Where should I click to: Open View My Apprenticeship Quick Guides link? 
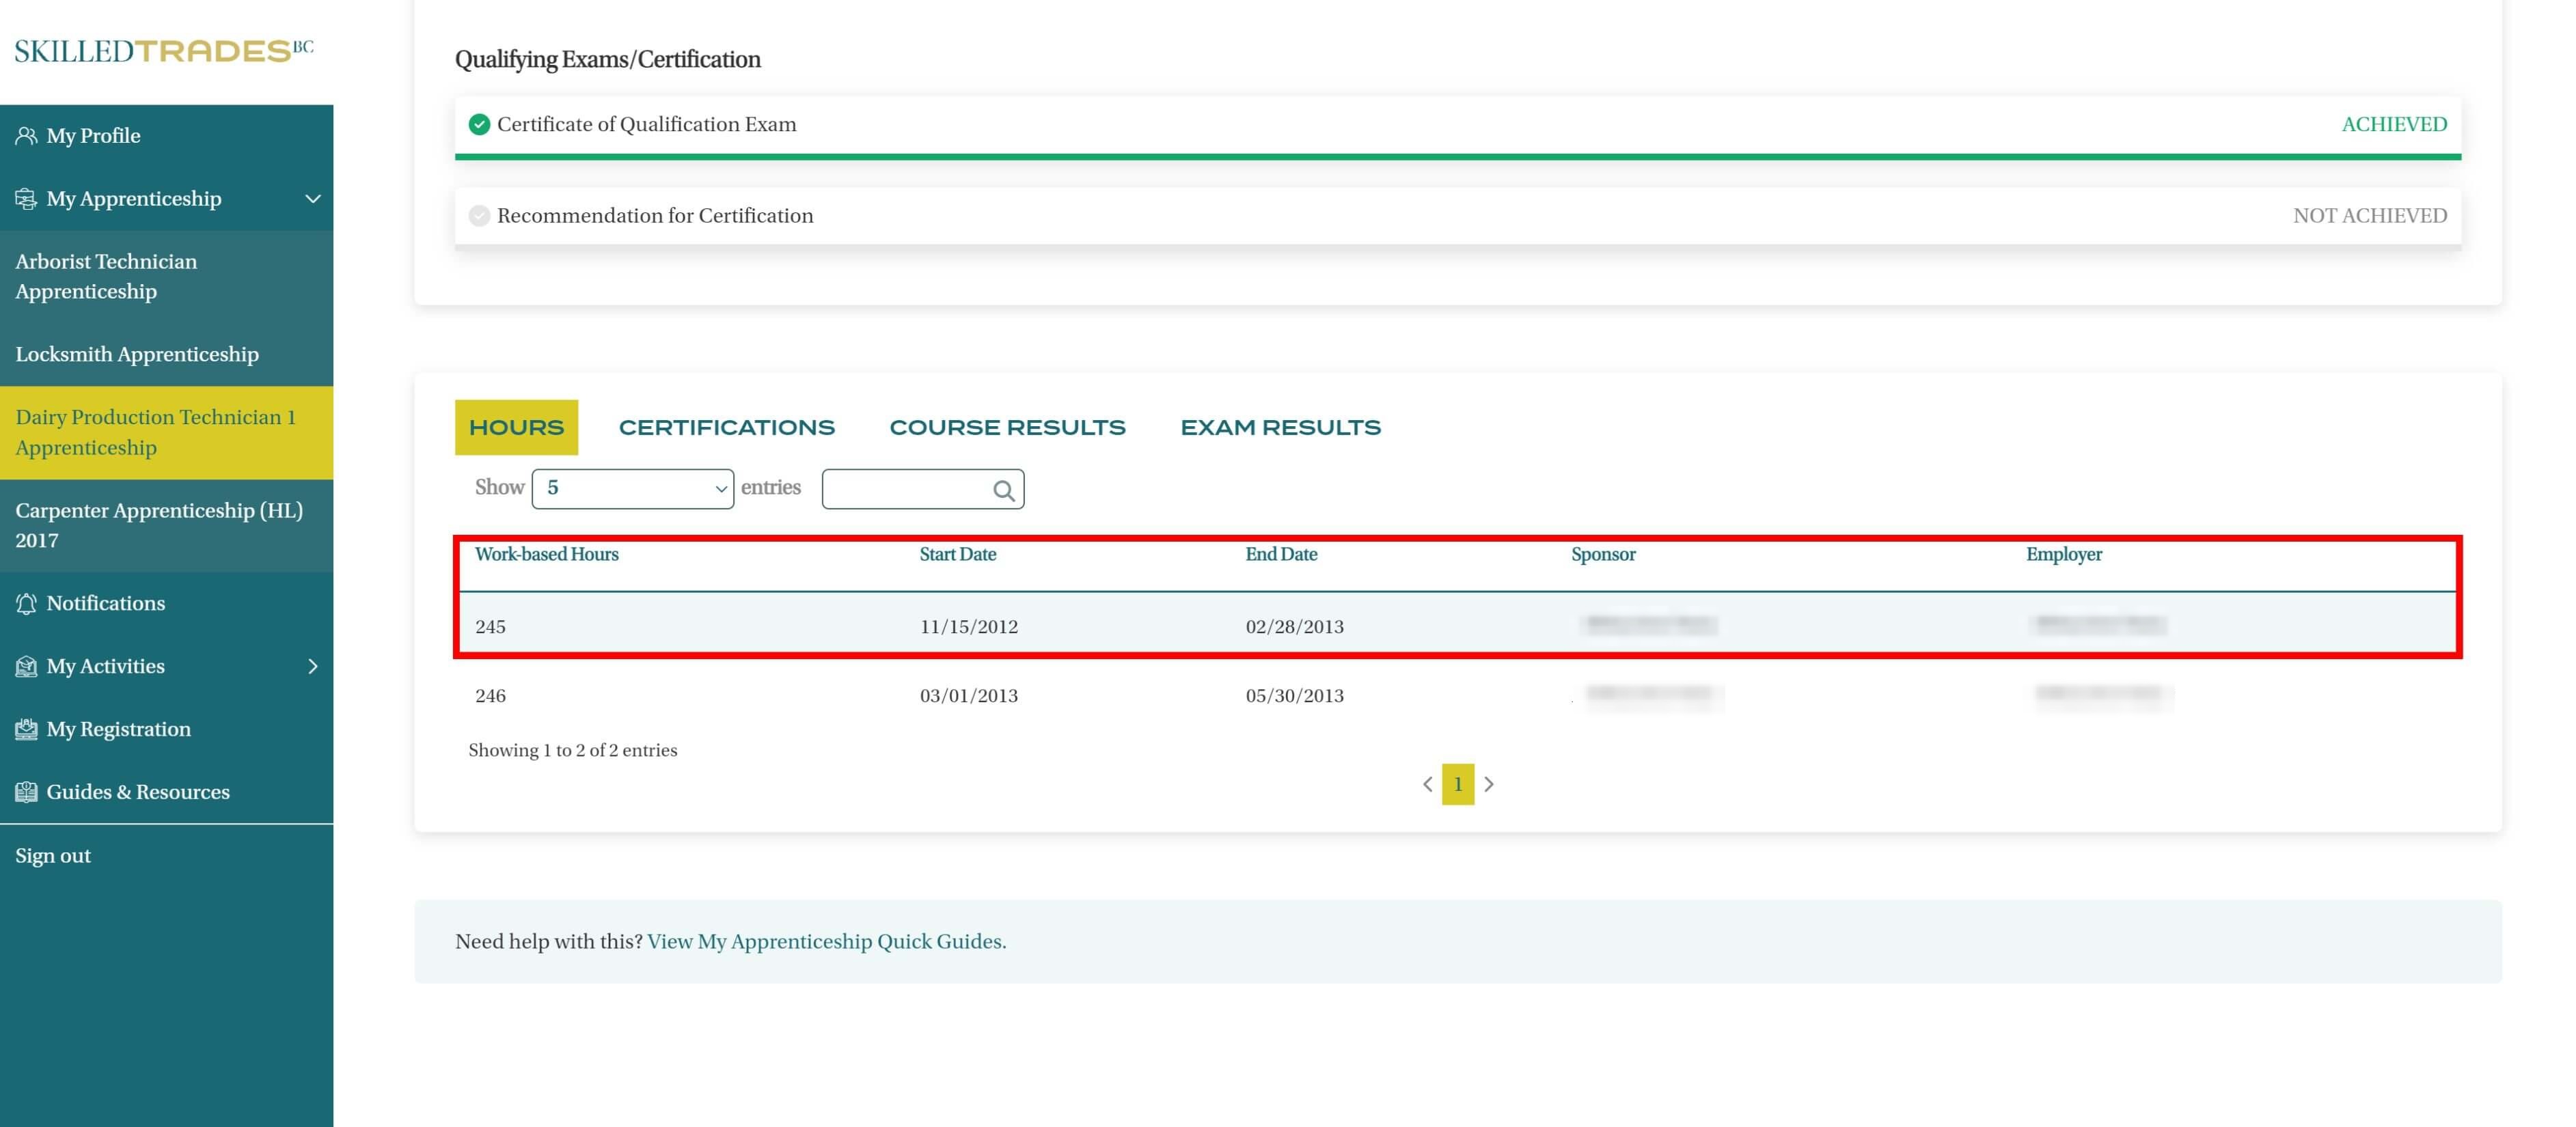point(826,942)
